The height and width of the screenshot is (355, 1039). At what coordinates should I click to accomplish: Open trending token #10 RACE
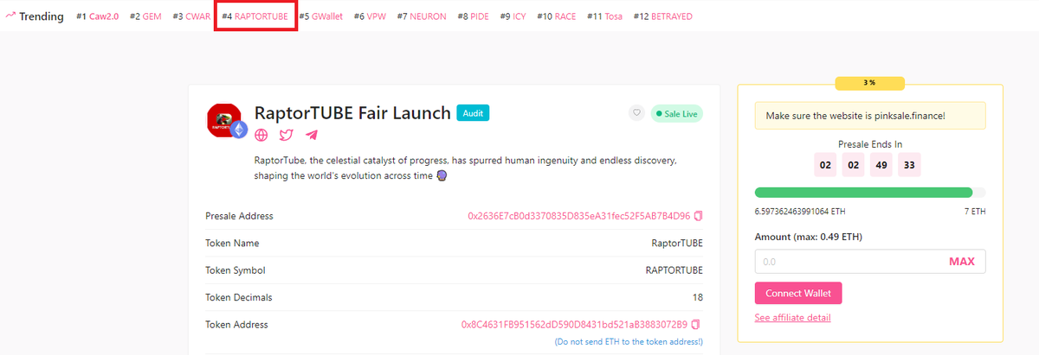coord(556,16)
